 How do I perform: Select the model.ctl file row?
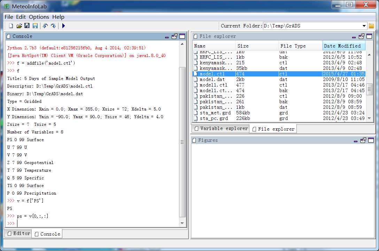(x=279, y=74)
